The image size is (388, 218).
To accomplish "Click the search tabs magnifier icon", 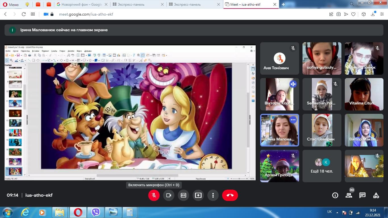I will pos(352,4).
